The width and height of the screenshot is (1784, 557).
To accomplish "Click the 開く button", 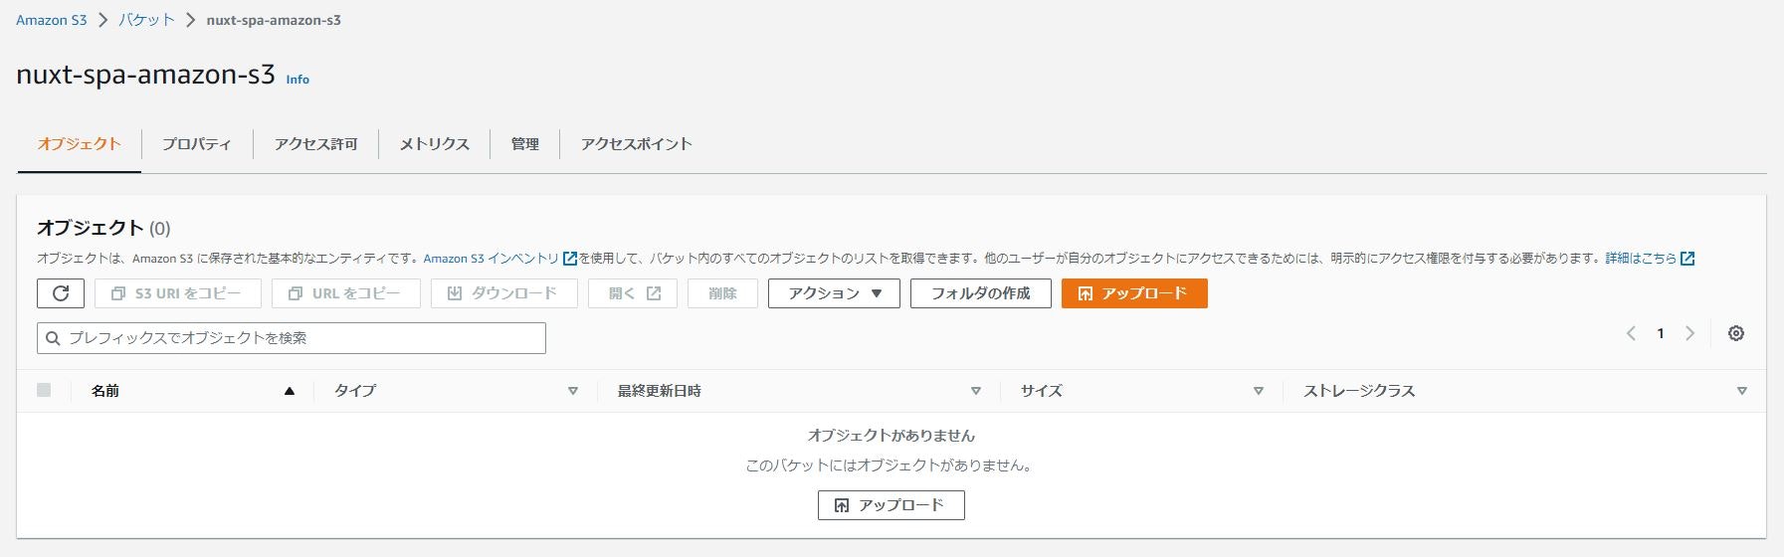I will point(633,293).
